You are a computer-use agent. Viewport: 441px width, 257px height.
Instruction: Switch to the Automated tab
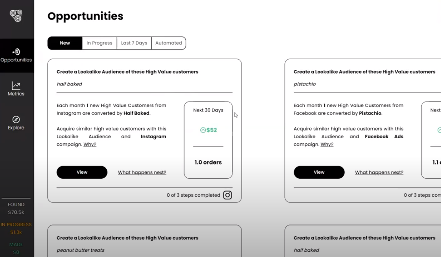[x=168, y=43]
